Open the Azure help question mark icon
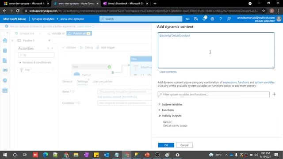 (221, 19)
